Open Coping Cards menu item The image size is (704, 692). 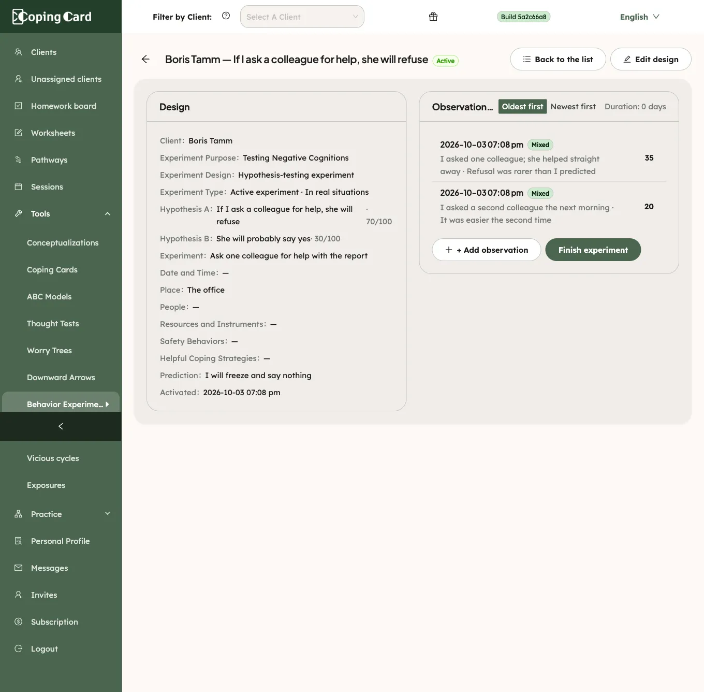coord(52,269)
